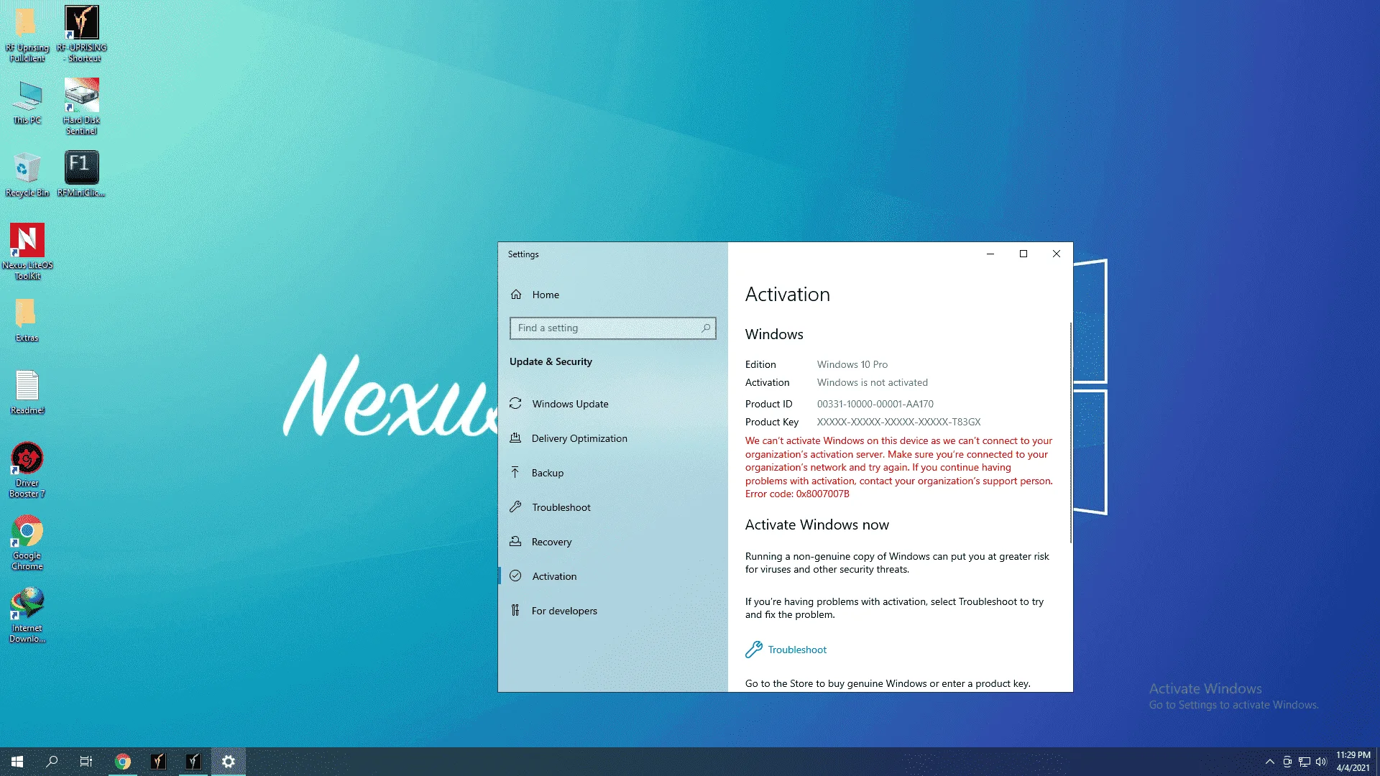Open the network tray icon

(x=1305, y=762)
